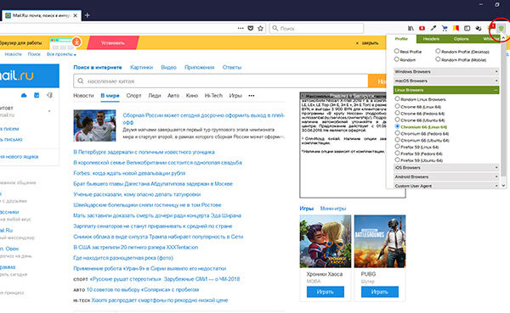Image resolution: width=510 pixels, height=313 pixels.
Task: Open the Profile tab in extension popup
Action: [401, 39]
